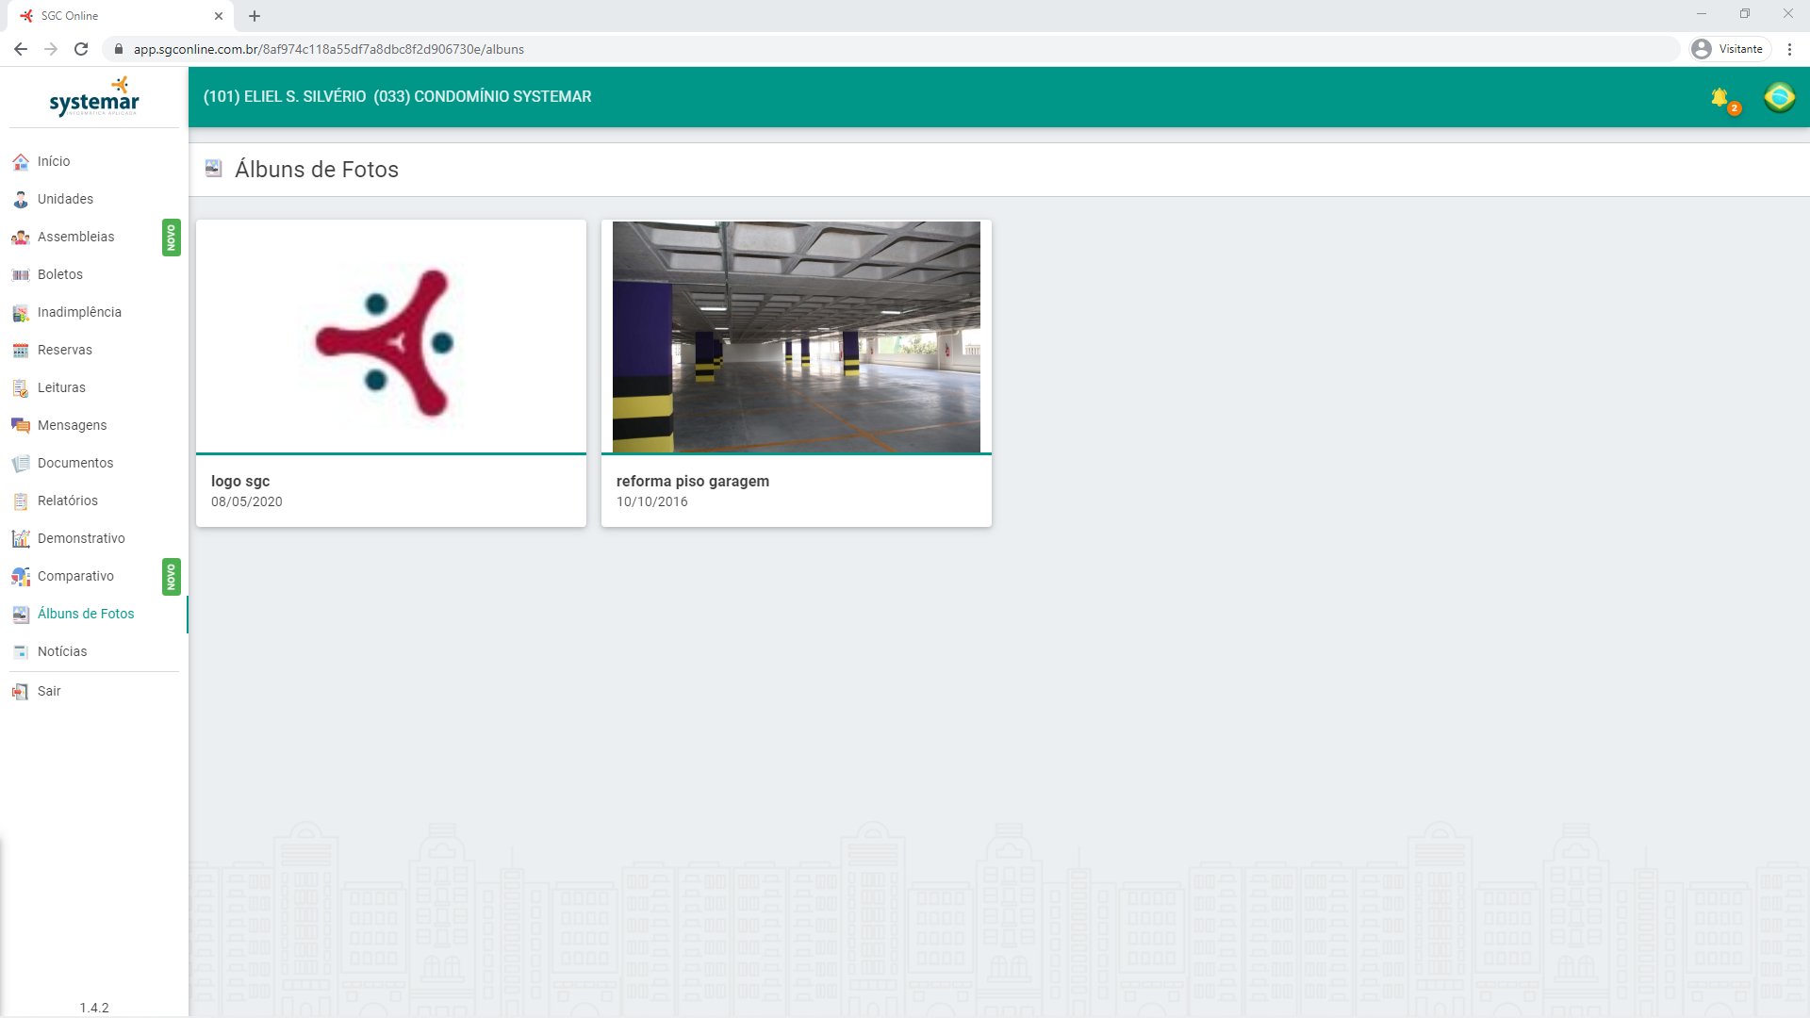
Task: Go to Mensagens
Action: point(72,425)
